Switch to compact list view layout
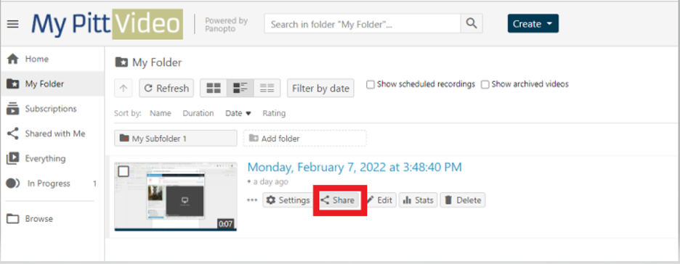This screenshot has width=680, height=264. 267,88
